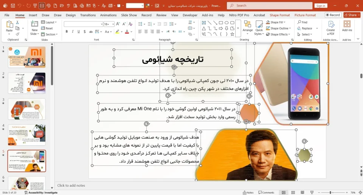Viewport: 363px width, 195px height.
Task: Toggle text shadow
Action: point(84,31)
